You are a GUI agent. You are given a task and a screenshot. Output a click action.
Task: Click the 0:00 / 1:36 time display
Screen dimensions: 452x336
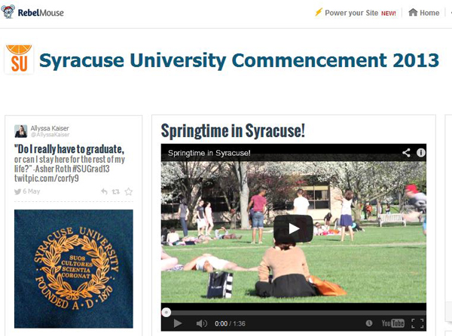[230, 324]
